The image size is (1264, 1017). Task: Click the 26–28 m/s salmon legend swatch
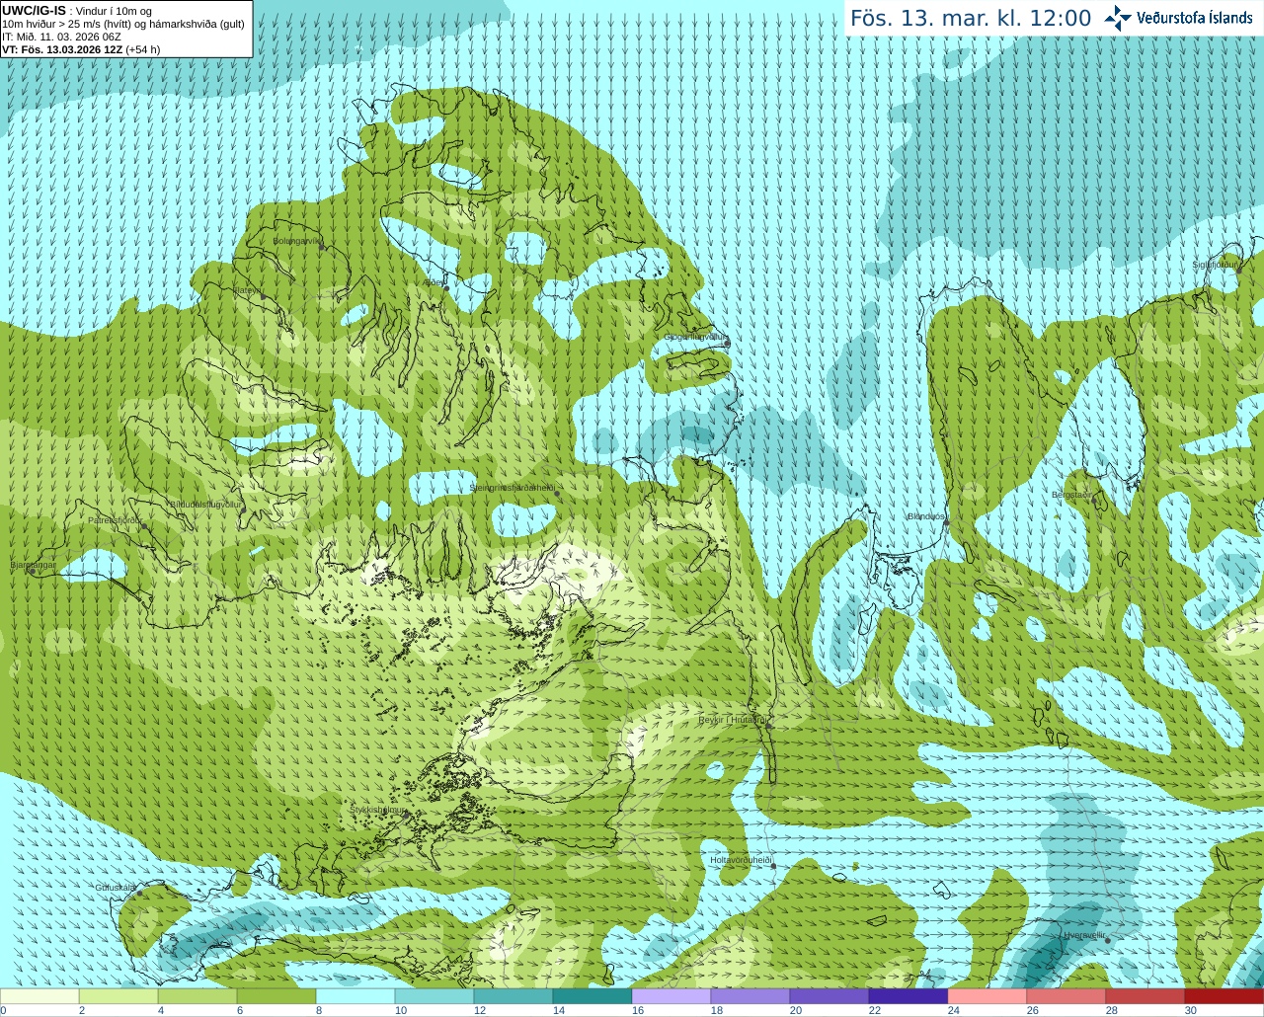point(1066,996)
